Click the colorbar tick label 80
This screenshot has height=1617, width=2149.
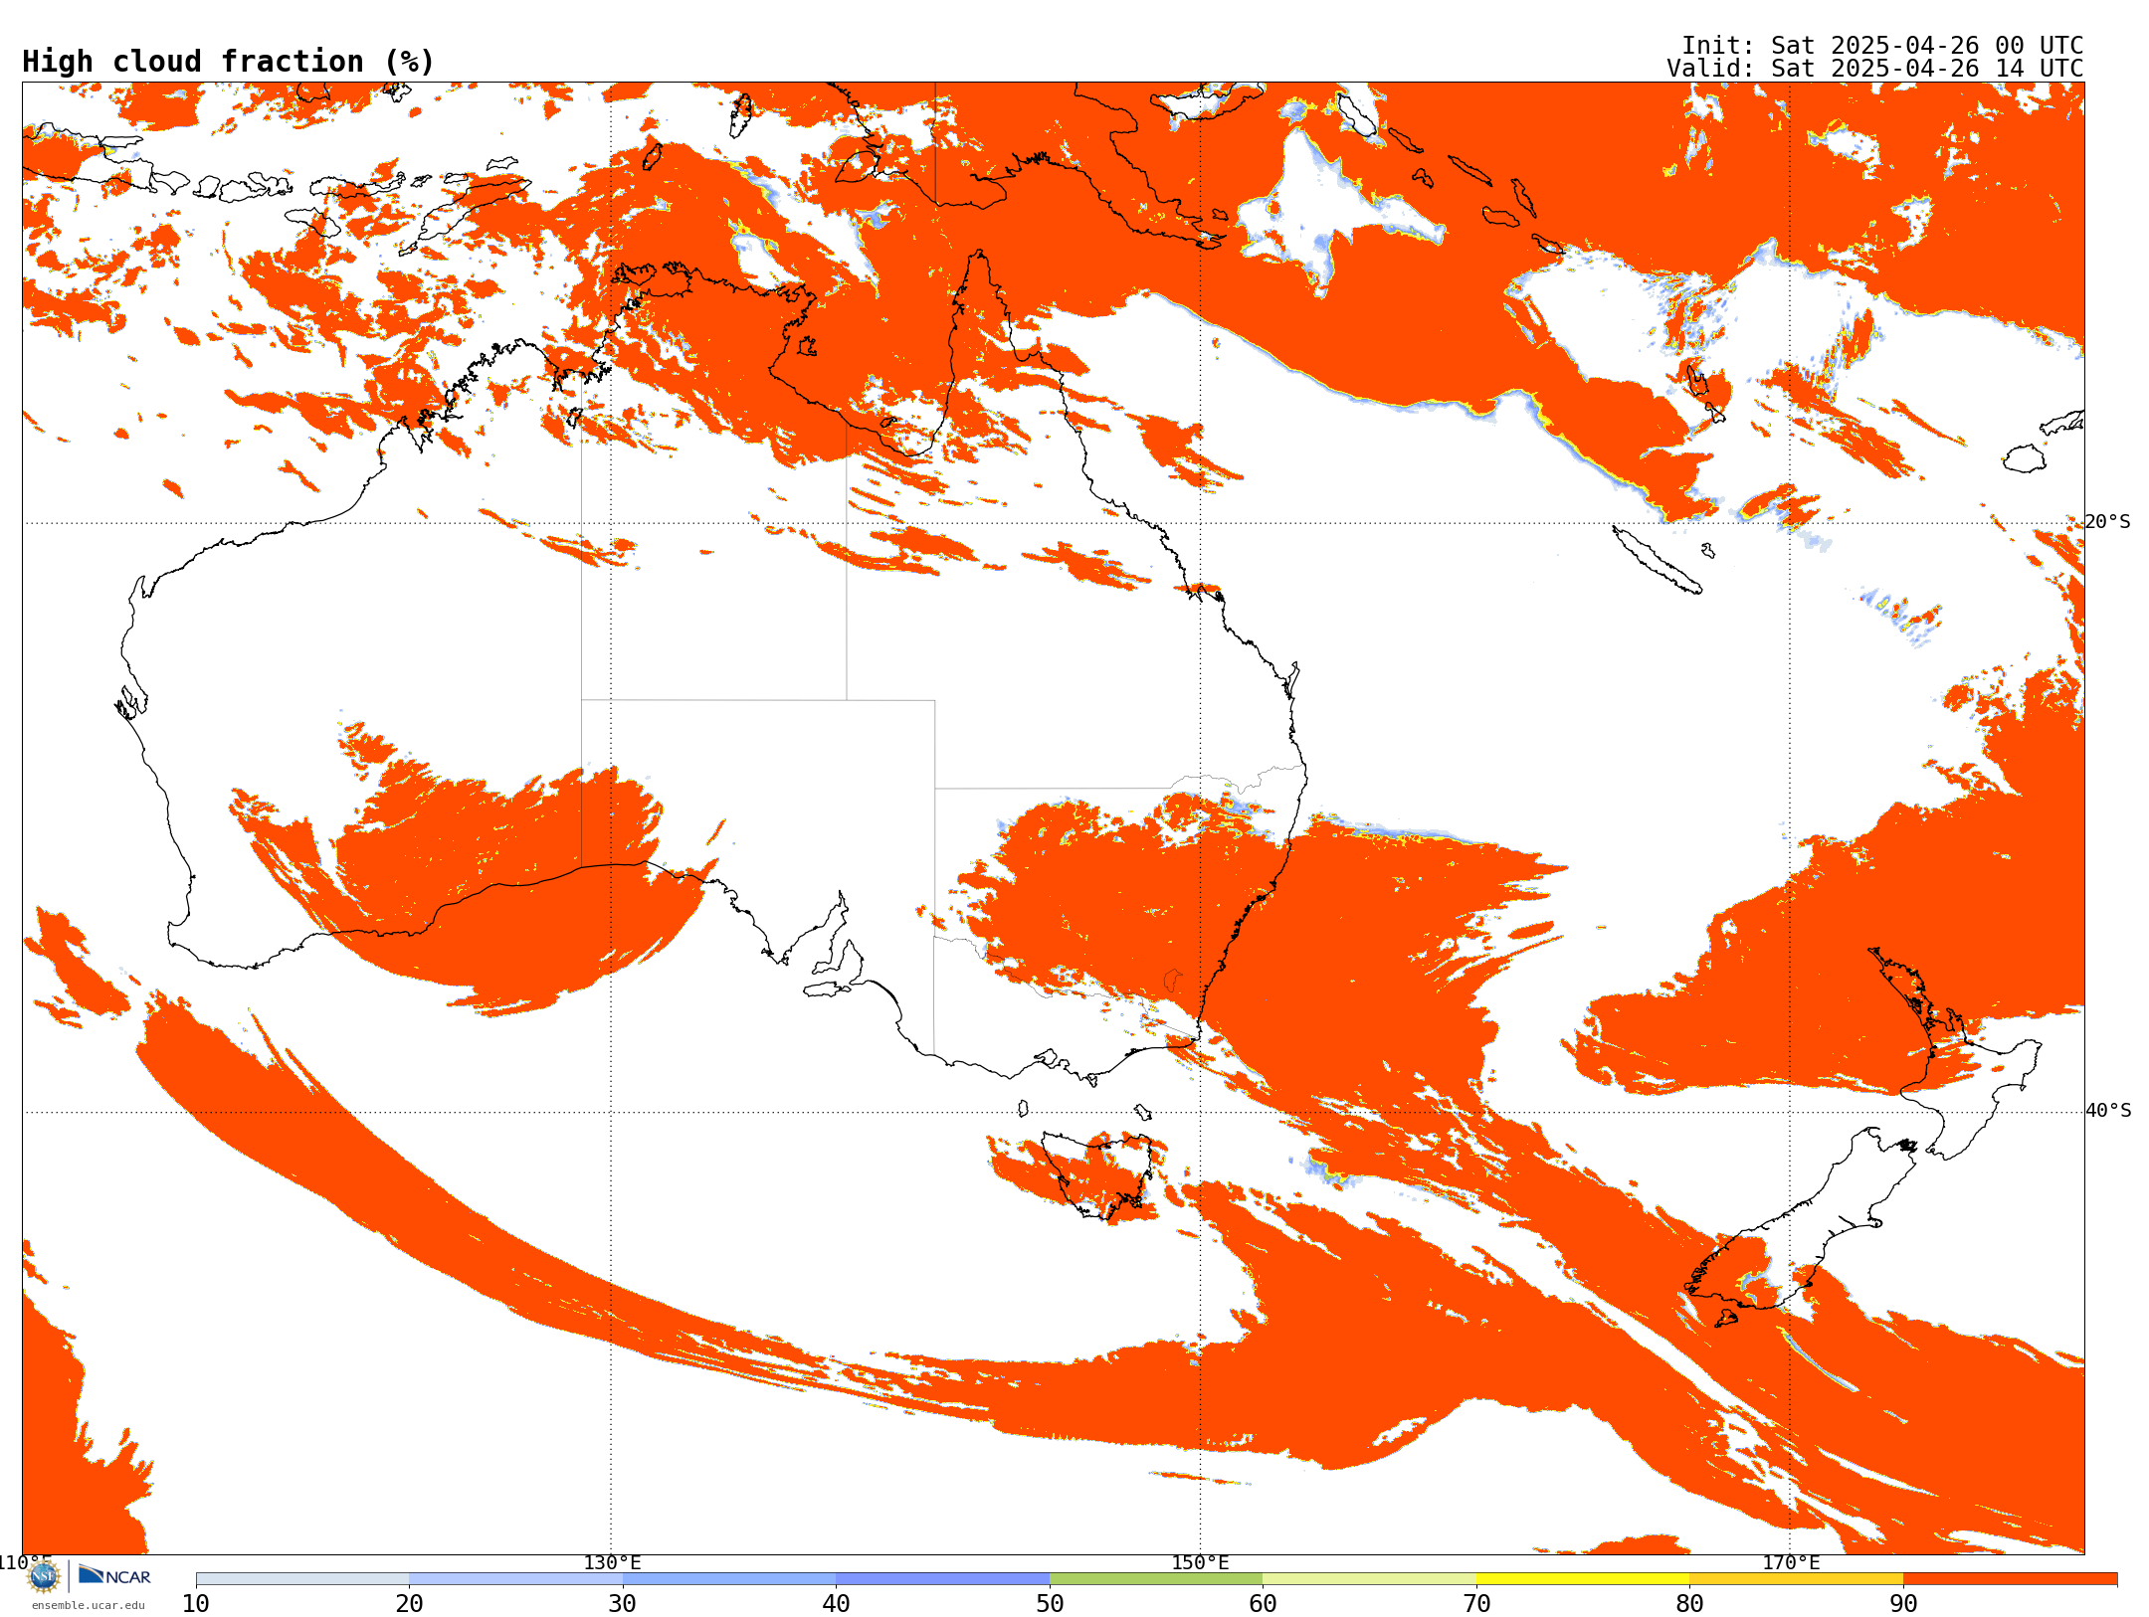[x=1689, y=1604]
